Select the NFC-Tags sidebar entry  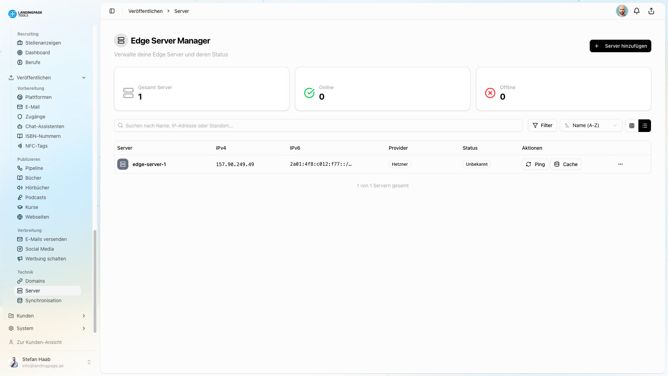(x=36, y=146)
